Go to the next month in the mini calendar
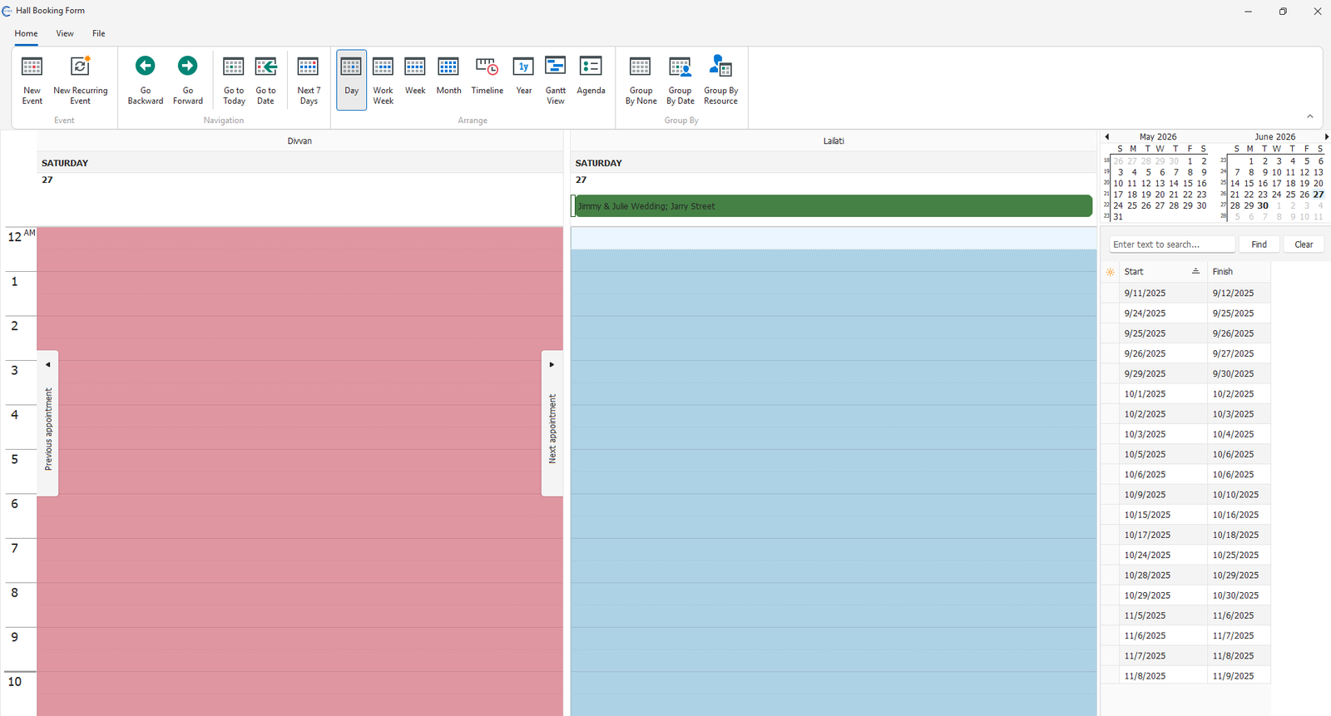This screenshot has height=716, width=1331. 1326,136
